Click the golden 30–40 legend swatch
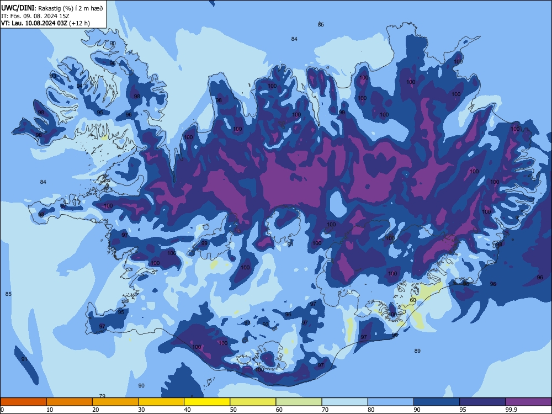The height and width of the screenshot is (414, 552). pyautogui.click(x=161, y=402)
